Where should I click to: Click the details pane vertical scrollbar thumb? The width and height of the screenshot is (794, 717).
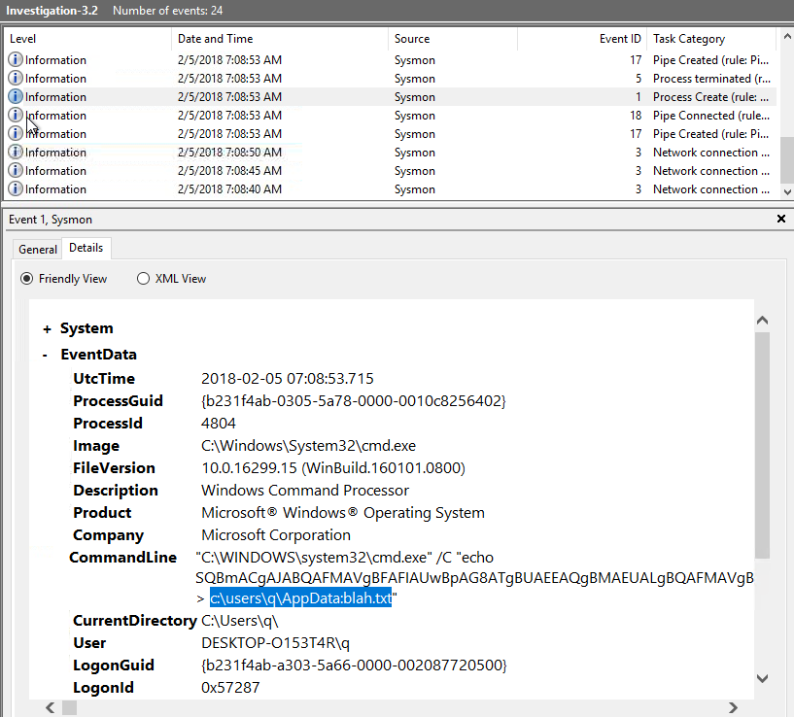point(762,445)
